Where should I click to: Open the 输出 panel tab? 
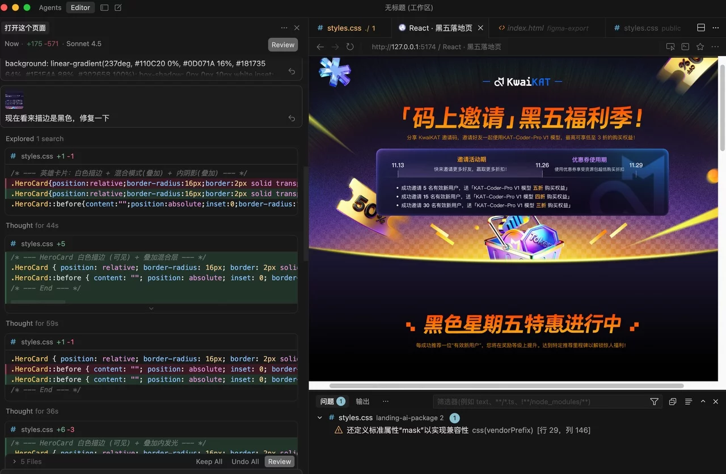tap(362, 401)
